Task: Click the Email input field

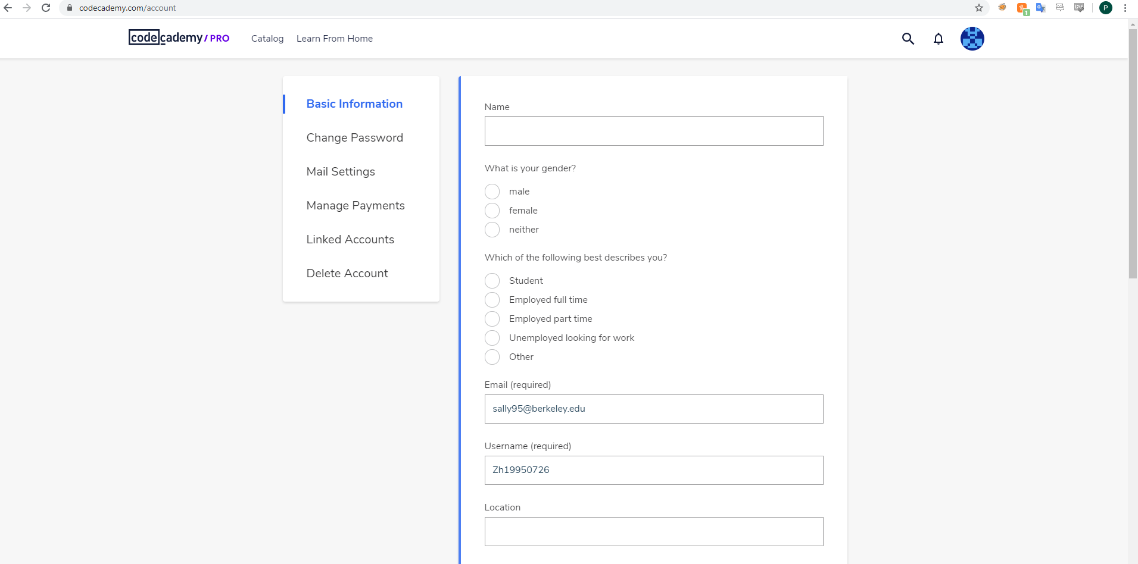Action: (654, 409)
